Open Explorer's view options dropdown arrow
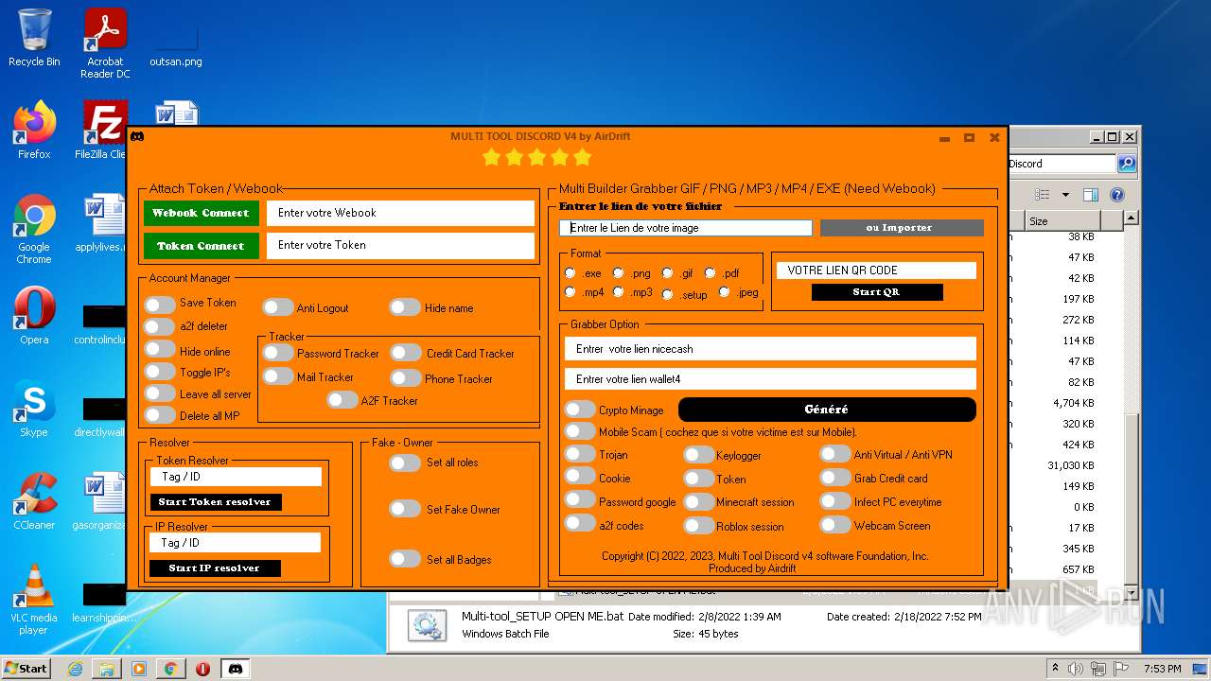The width and height of the screenshot is (1211, 681). [1065, 195]
